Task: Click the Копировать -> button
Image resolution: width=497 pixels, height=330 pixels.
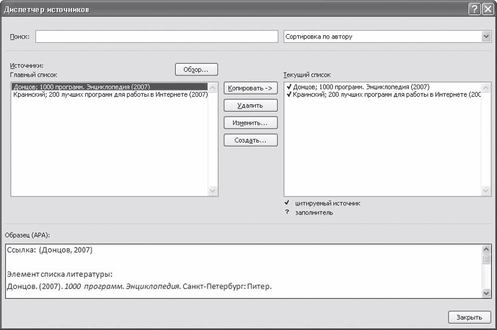Action: point(250,88)
